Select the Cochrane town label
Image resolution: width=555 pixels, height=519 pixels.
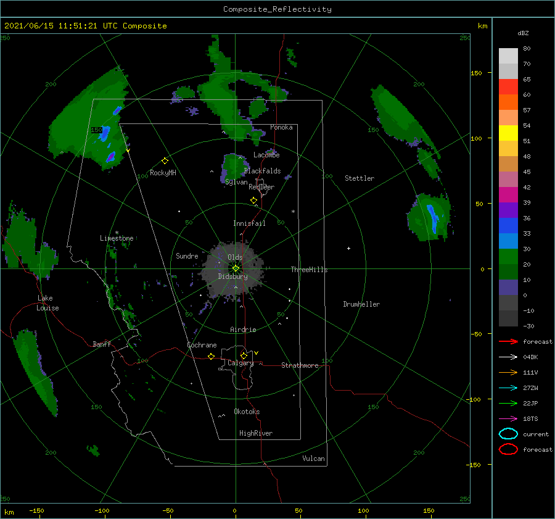click(x=202, y=345)
